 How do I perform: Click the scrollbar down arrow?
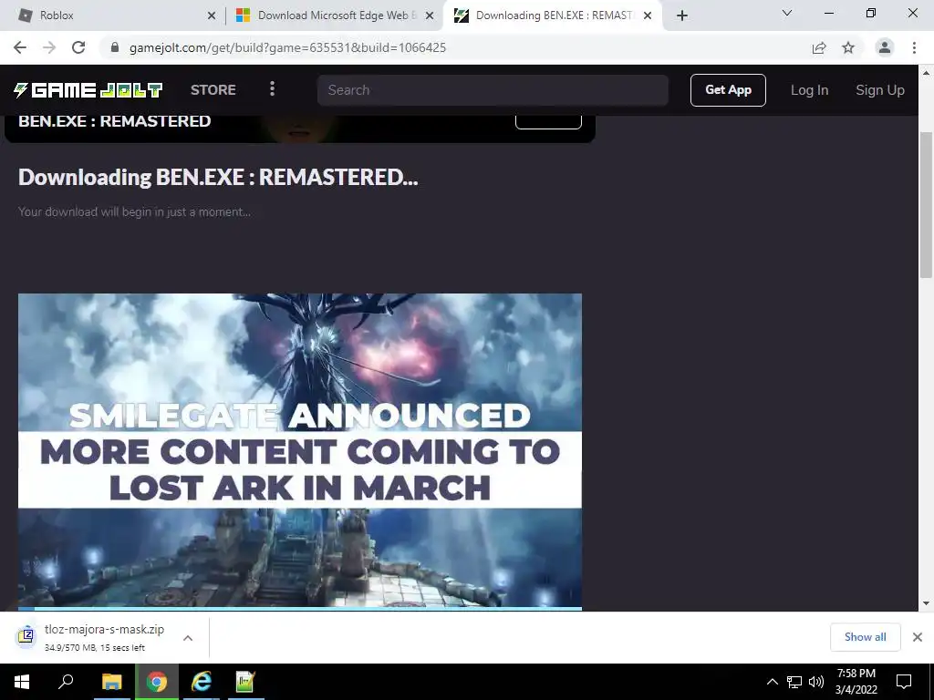click(x=926, y=603)
